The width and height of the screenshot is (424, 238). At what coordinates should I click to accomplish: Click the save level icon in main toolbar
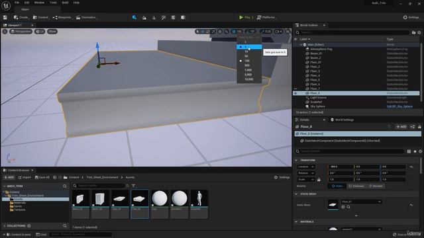(x=5, y=17)
